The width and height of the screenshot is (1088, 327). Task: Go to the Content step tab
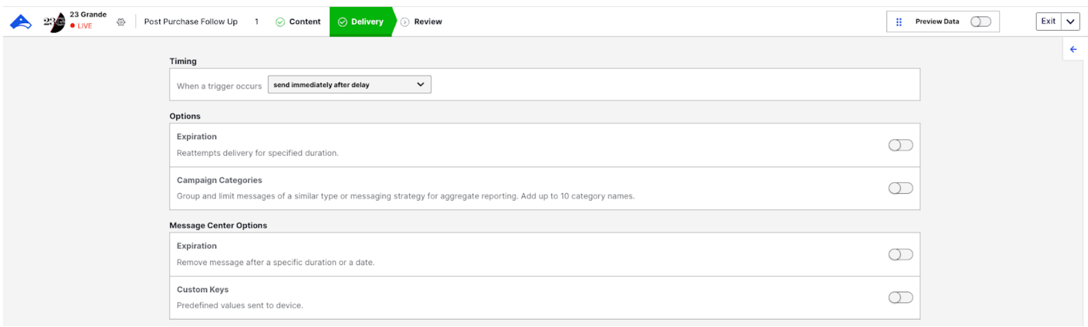pos(298,22)
